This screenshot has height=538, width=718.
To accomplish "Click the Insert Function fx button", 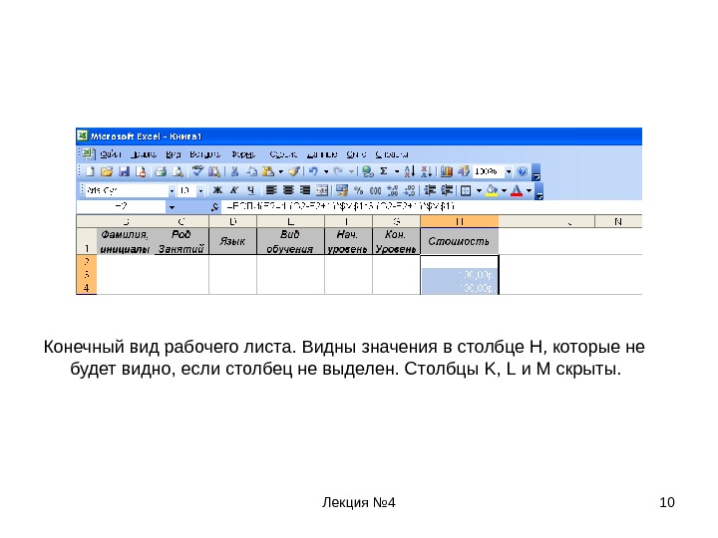I will (x=214, y=207).
